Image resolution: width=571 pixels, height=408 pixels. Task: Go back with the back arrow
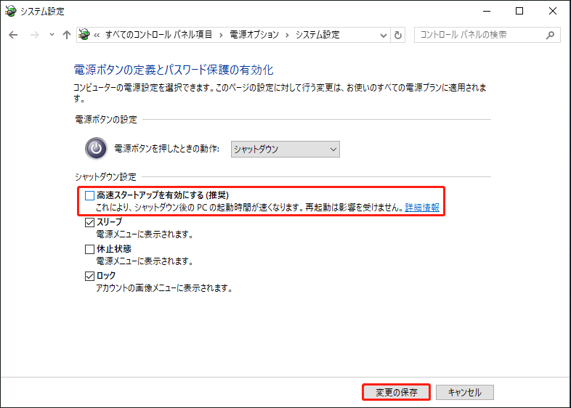coord(13,35)
